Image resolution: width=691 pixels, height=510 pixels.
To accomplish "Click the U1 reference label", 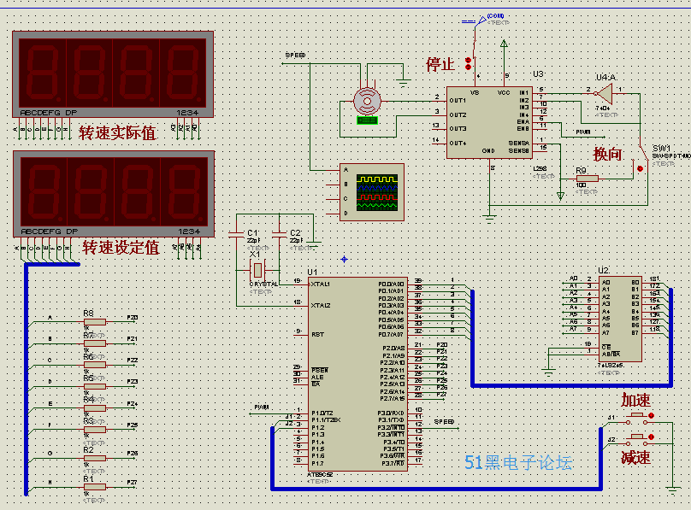I will [x=312, y=272].
